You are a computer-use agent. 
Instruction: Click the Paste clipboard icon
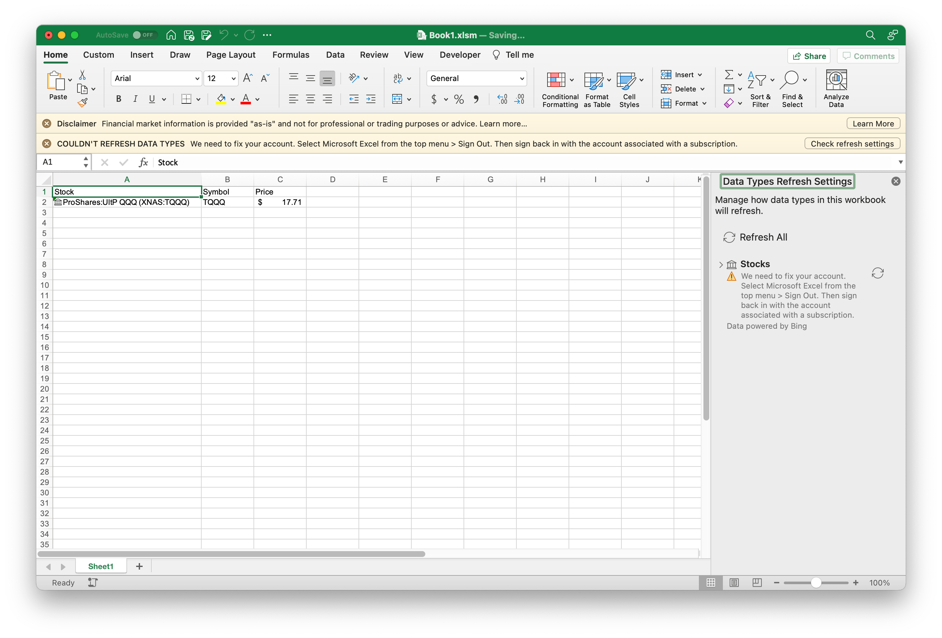click(x=56, y=80)
